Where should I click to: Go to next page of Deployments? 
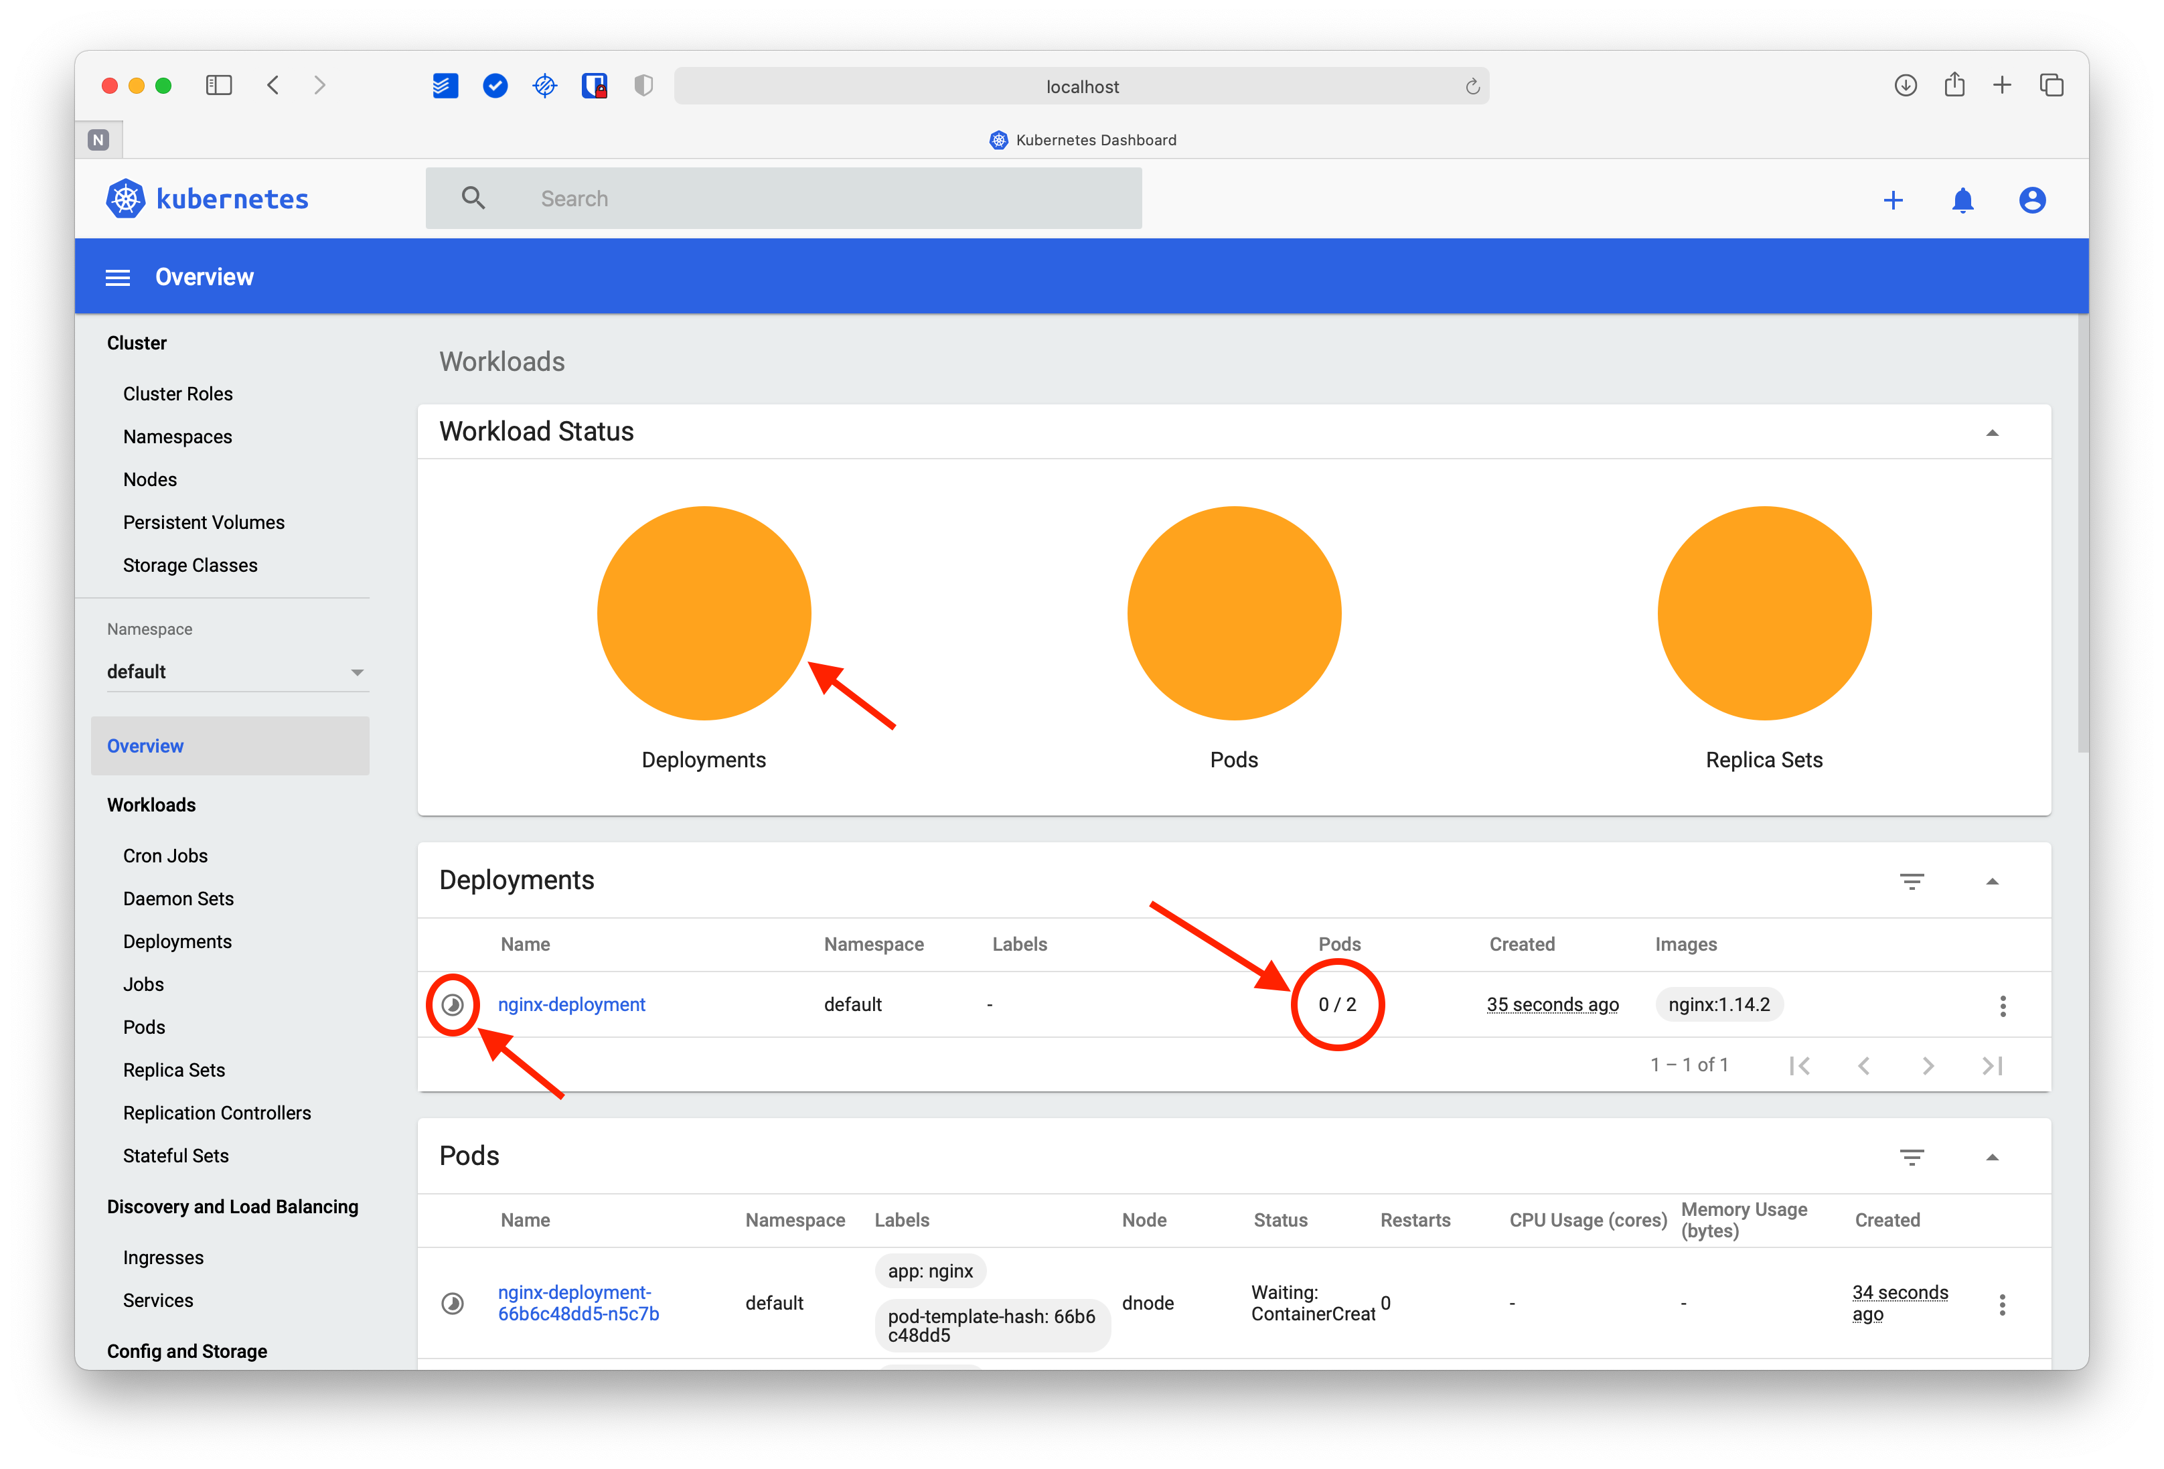click(1928, 1065)
